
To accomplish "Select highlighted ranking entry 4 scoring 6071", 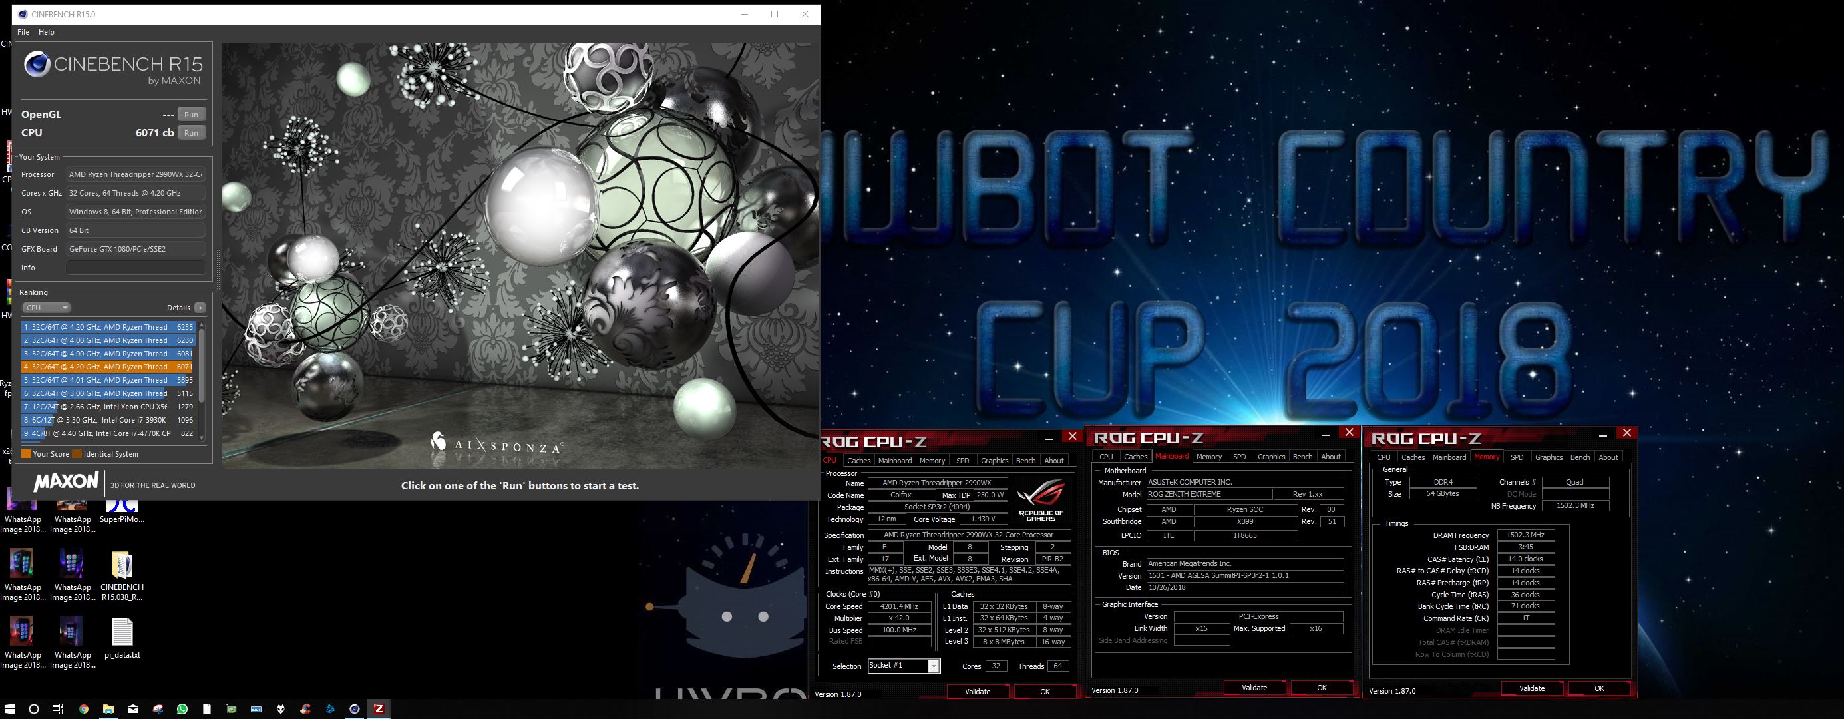I will 108,367.
